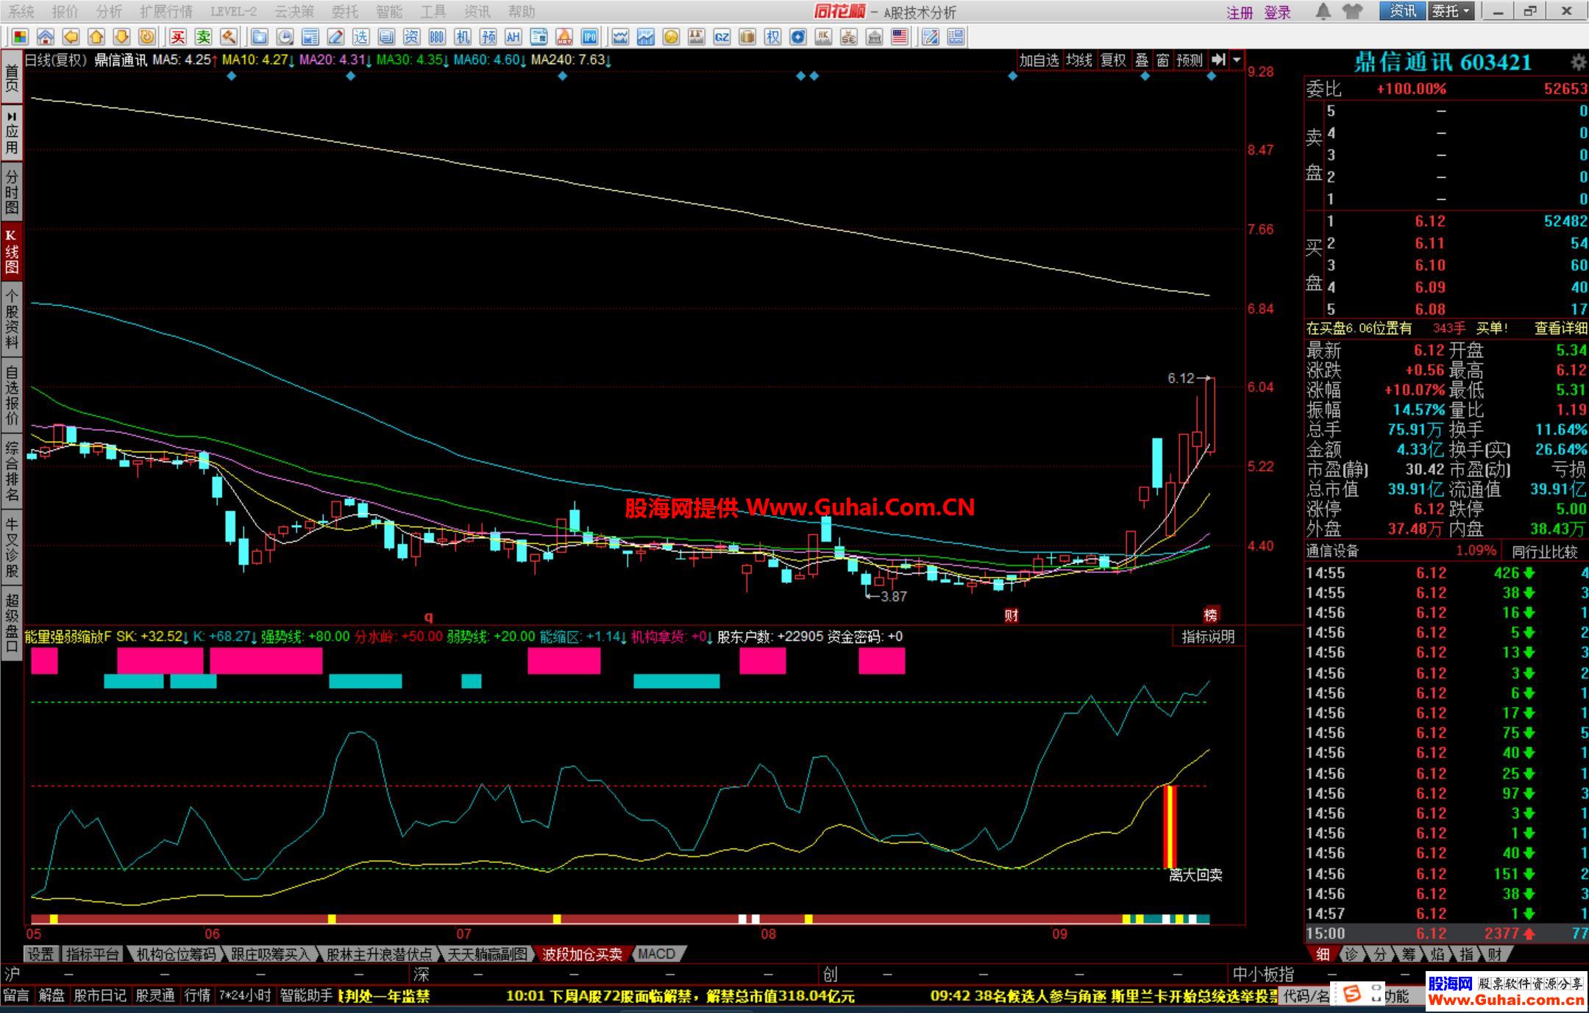Viewport: 1589px width, 1013px height.
Task: Switch to 诊 tab under trade list
Action: point(1351,954)
